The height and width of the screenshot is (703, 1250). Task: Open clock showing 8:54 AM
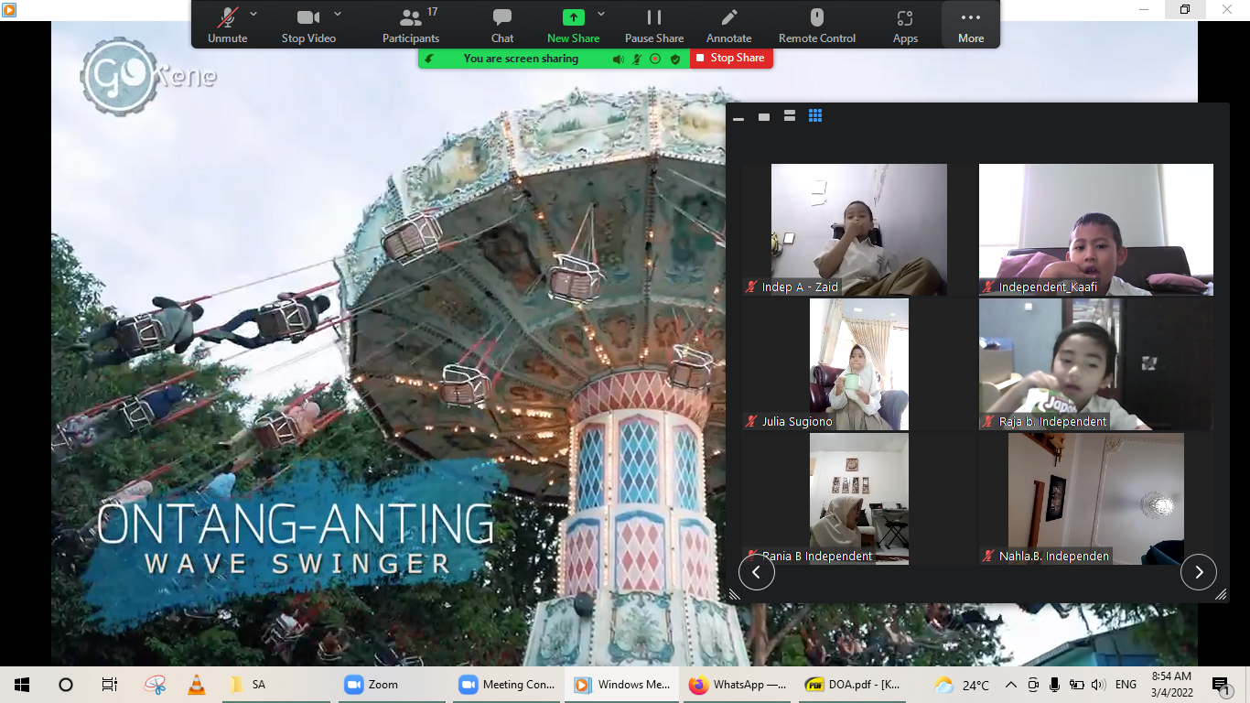(x=1171, y=684)
